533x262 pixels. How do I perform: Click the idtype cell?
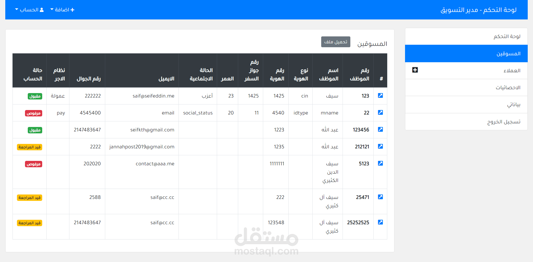coord(301,113)
